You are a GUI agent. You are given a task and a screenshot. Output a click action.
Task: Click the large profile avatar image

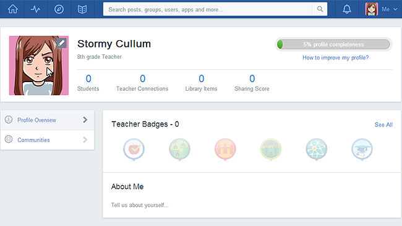tap(39, 65)
